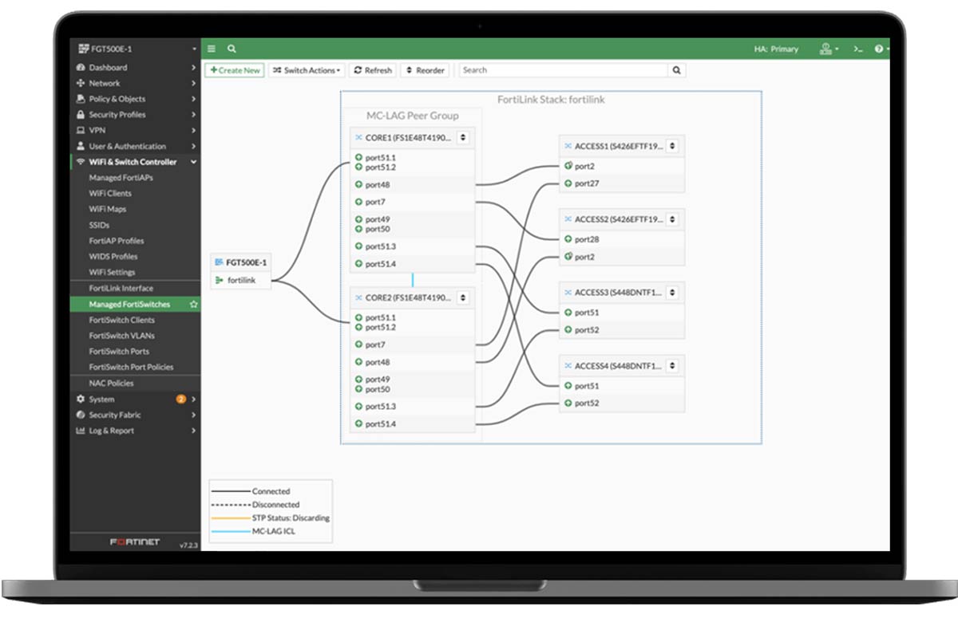This screenshot has height=618, width=958.
Task: Click the Create New button
Action: pyautogui.click(x=235, y=70)
